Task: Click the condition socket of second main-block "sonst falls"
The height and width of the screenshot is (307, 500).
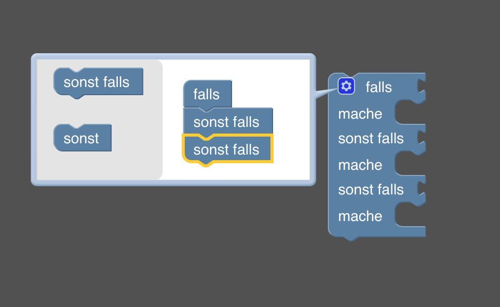Action: pyautogui.click(x=422, y=190)
